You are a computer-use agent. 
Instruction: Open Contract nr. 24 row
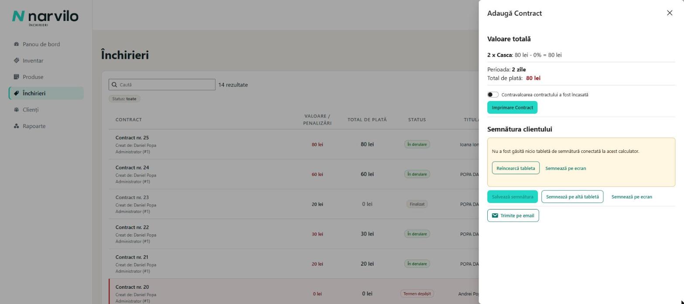[294, 174]
